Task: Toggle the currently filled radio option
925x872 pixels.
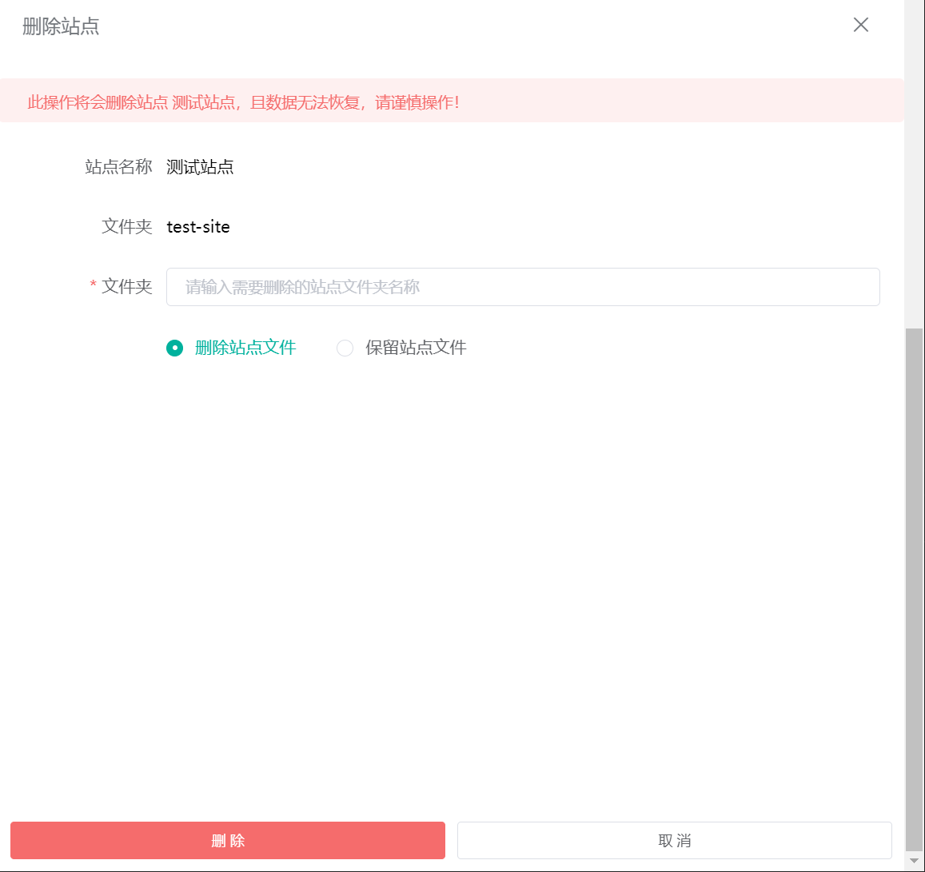Action: (175, 348)
